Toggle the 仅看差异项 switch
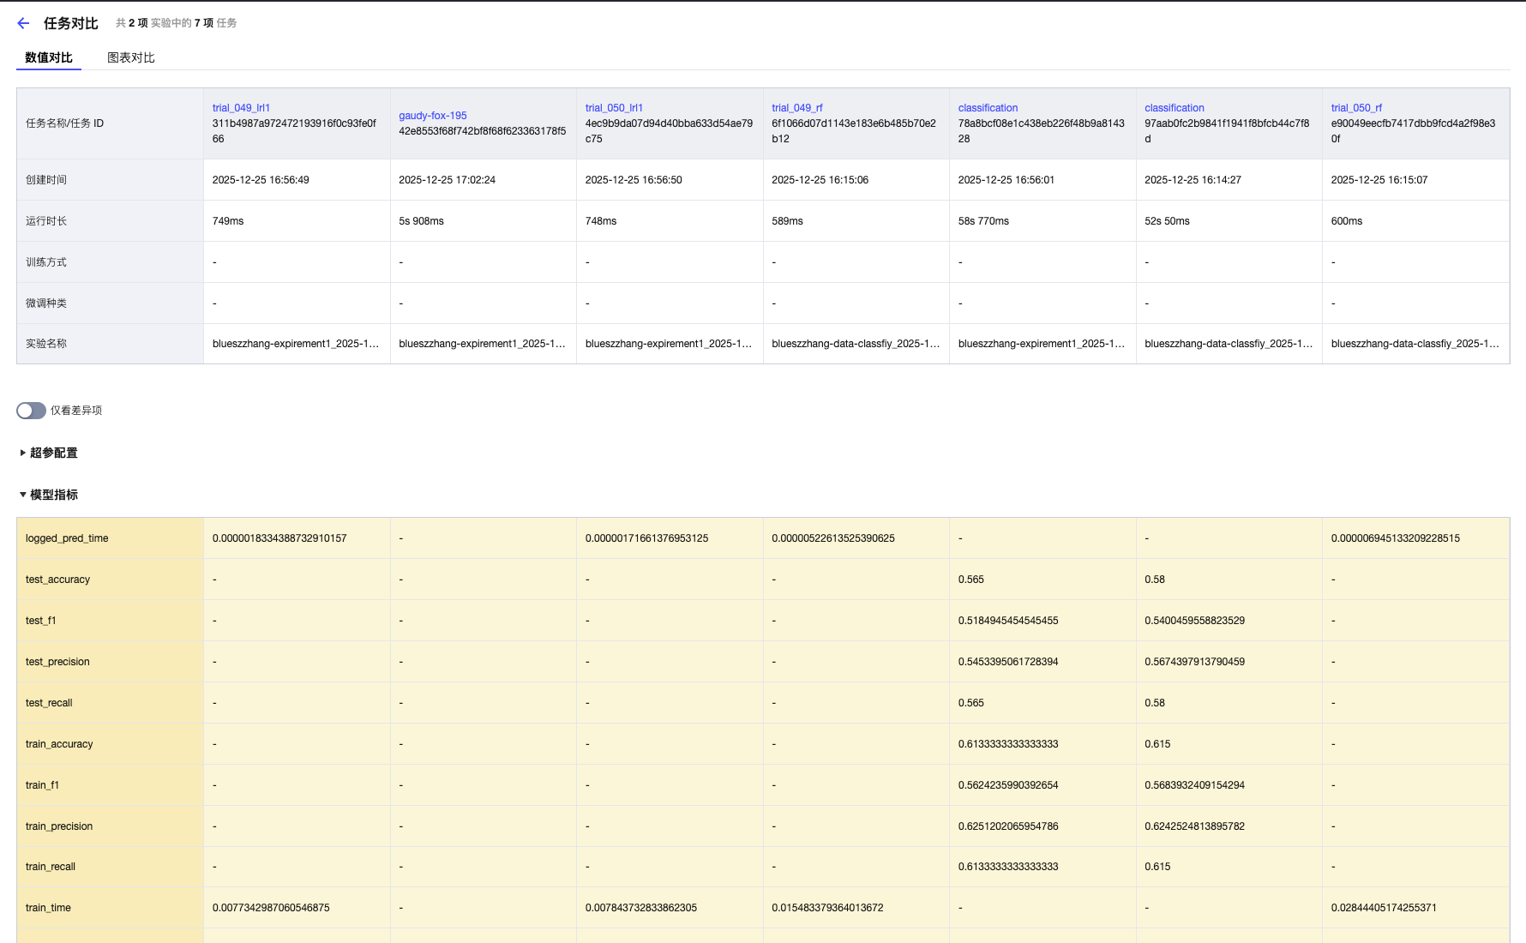 coord(31,411)
